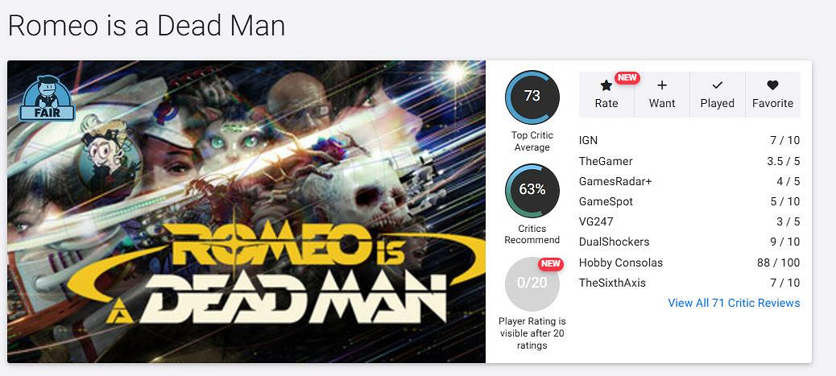Click the star Rate icon
Screen dimensions: 836x376
(606, 85)
